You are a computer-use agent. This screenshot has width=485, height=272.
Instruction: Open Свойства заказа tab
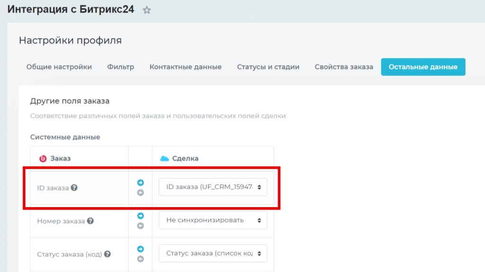tap(344, 67)
